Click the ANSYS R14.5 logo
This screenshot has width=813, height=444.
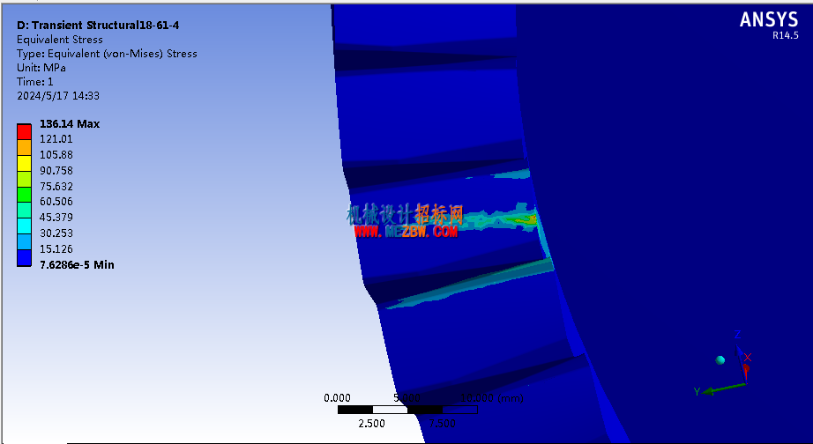[x=769, y=25]
